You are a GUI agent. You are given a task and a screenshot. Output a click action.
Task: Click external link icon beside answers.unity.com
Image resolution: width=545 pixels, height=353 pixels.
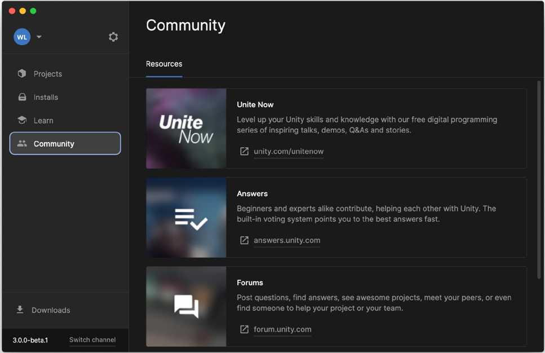coord(245,240)
